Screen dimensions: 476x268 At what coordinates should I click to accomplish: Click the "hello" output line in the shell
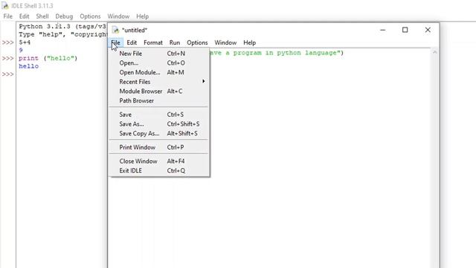[28, 66]
